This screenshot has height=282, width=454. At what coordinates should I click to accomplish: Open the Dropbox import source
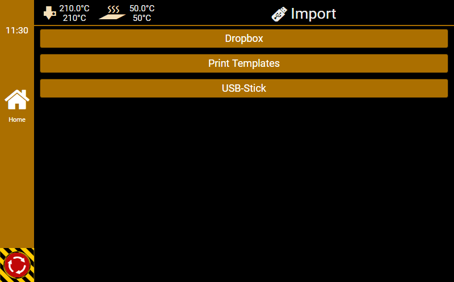[244, 39]
